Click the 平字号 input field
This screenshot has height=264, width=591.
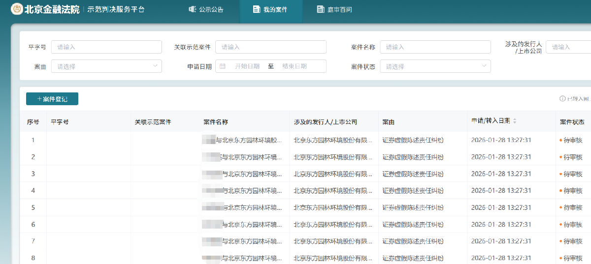click(106, 47)
